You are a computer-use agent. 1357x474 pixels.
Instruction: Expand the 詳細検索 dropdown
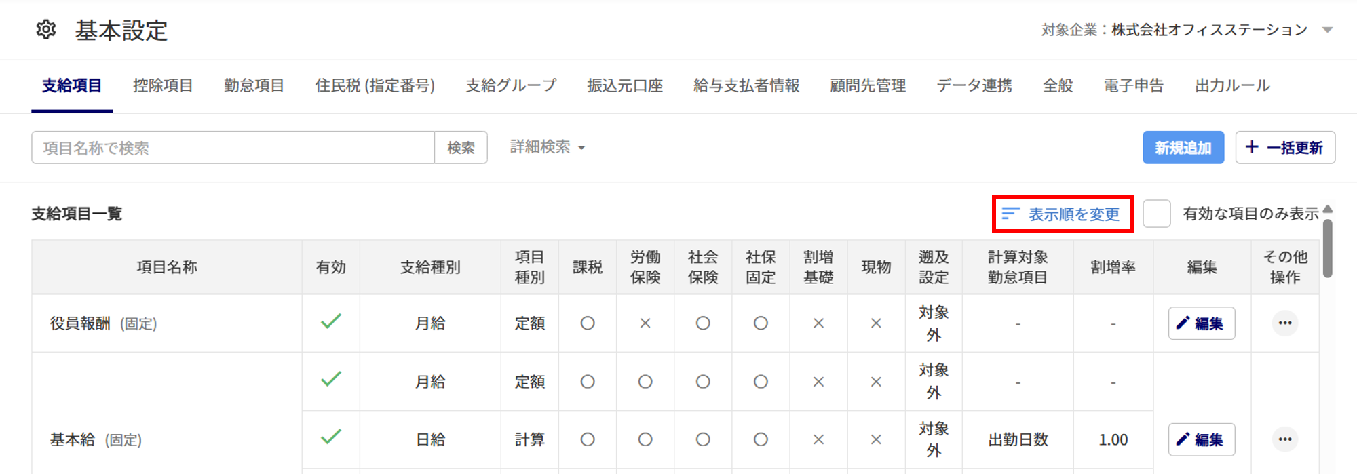click(548, 147)
